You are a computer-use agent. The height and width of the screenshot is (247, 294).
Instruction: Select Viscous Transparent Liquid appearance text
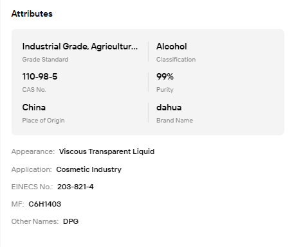(107, 151)
